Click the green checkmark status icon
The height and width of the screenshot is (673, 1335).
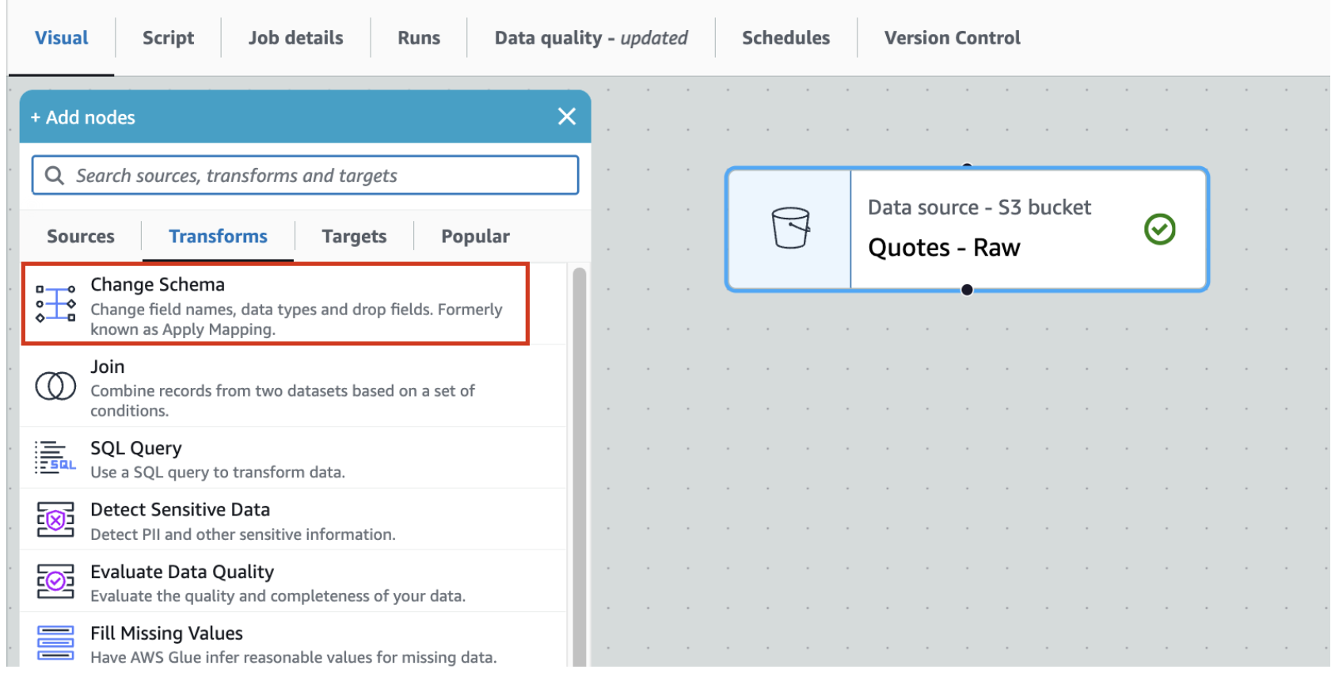pyautogui.click(x=1159, y=230)
